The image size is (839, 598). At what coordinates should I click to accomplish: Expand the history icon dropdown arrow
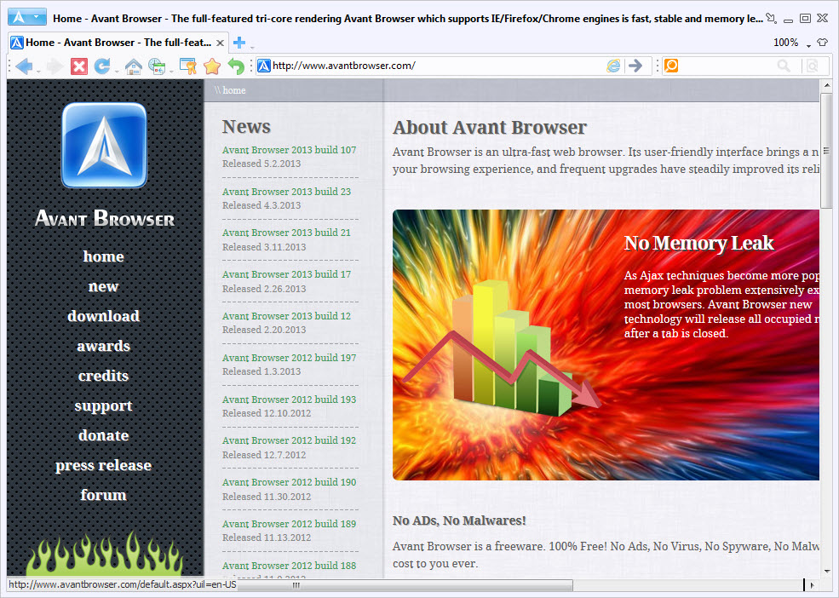[171, 70]
